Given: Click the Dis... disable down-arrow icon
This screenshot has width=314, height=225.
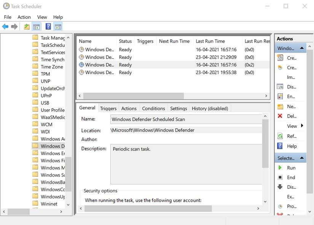Looking at the screenshot, I should (280, 187).
